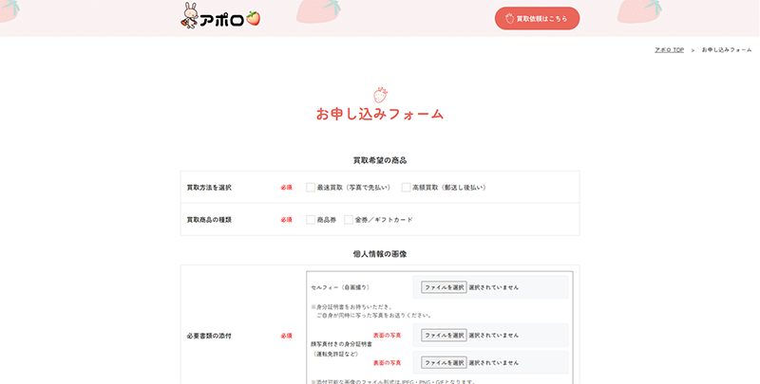Viewport: 760px width, 384px height.
Task: Click the Apollo rabbit mascot logo
Action: tap(190, 18)
